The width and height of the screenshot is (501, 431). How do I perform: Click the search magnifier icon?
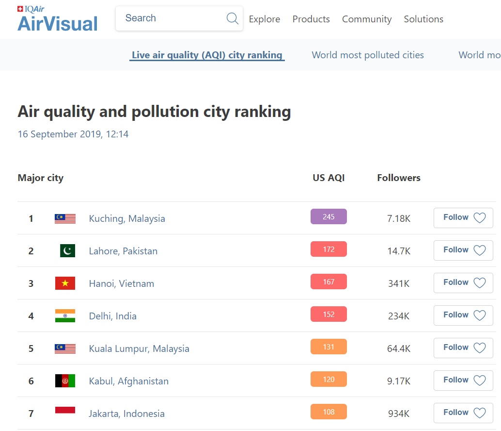click(x=232, y=18)
